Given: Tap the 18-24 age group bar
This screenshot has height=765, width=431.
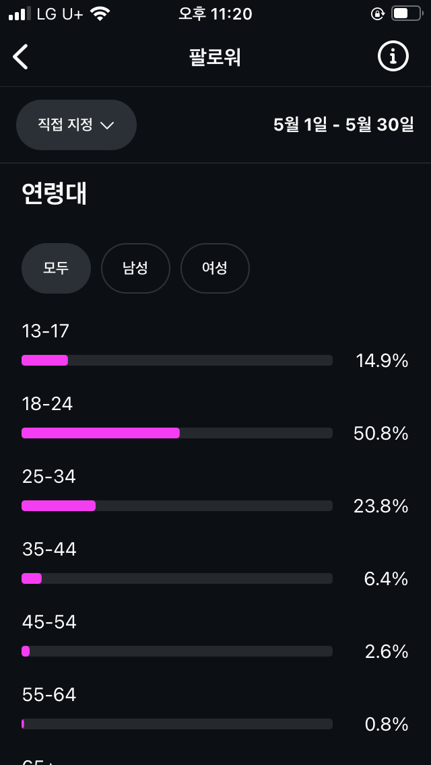Looking at the screenshot, I should click(177, 433).
